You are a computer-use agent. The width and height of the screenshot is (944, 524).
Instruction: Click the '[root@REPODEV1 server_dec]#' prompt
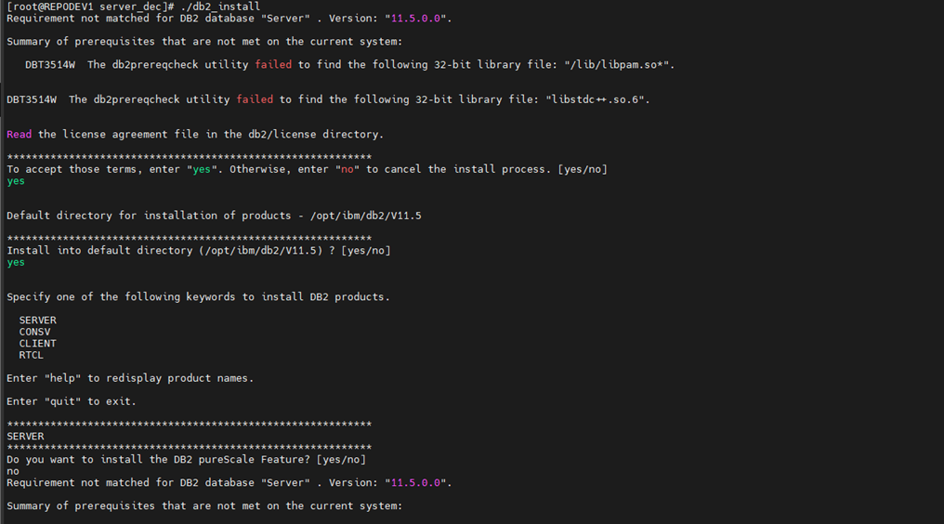click(91, 7)
